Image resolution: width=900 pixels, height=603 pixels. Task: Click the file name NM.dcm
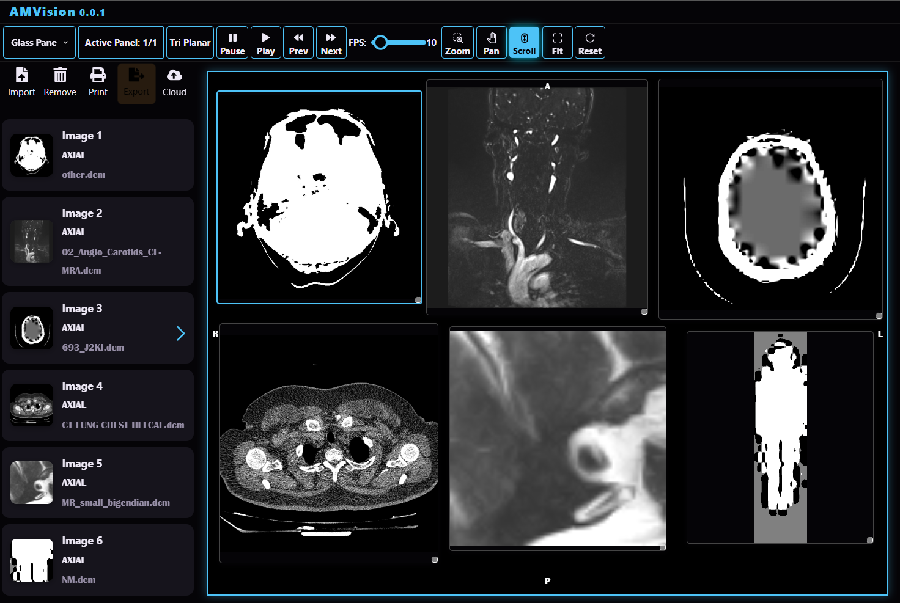(79, 580)
